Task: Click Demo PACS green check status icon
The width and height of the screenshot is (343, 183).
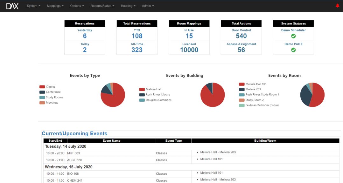Action: pos(293,50)
